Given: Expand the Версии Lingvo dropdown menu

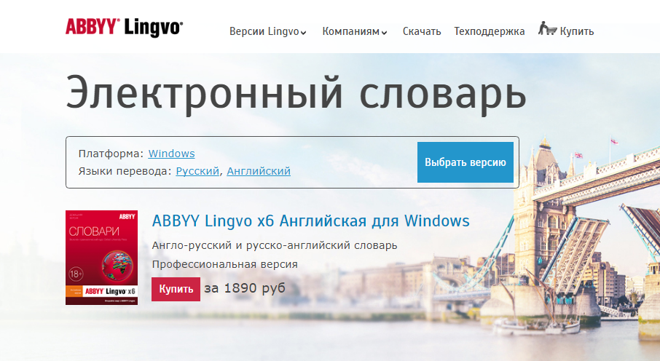Looking at the screenshot, I should pyautogui.click(x=267, y=31).
